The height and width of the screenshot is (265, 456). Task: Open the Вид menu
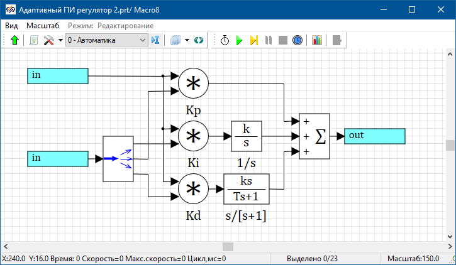pos(11,26)
